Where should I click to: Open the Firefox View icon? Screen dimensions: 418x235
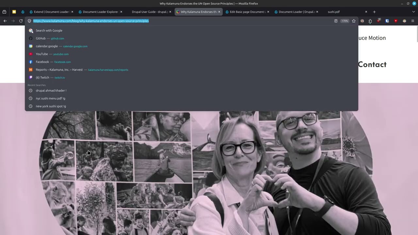(x=4, y=12)
